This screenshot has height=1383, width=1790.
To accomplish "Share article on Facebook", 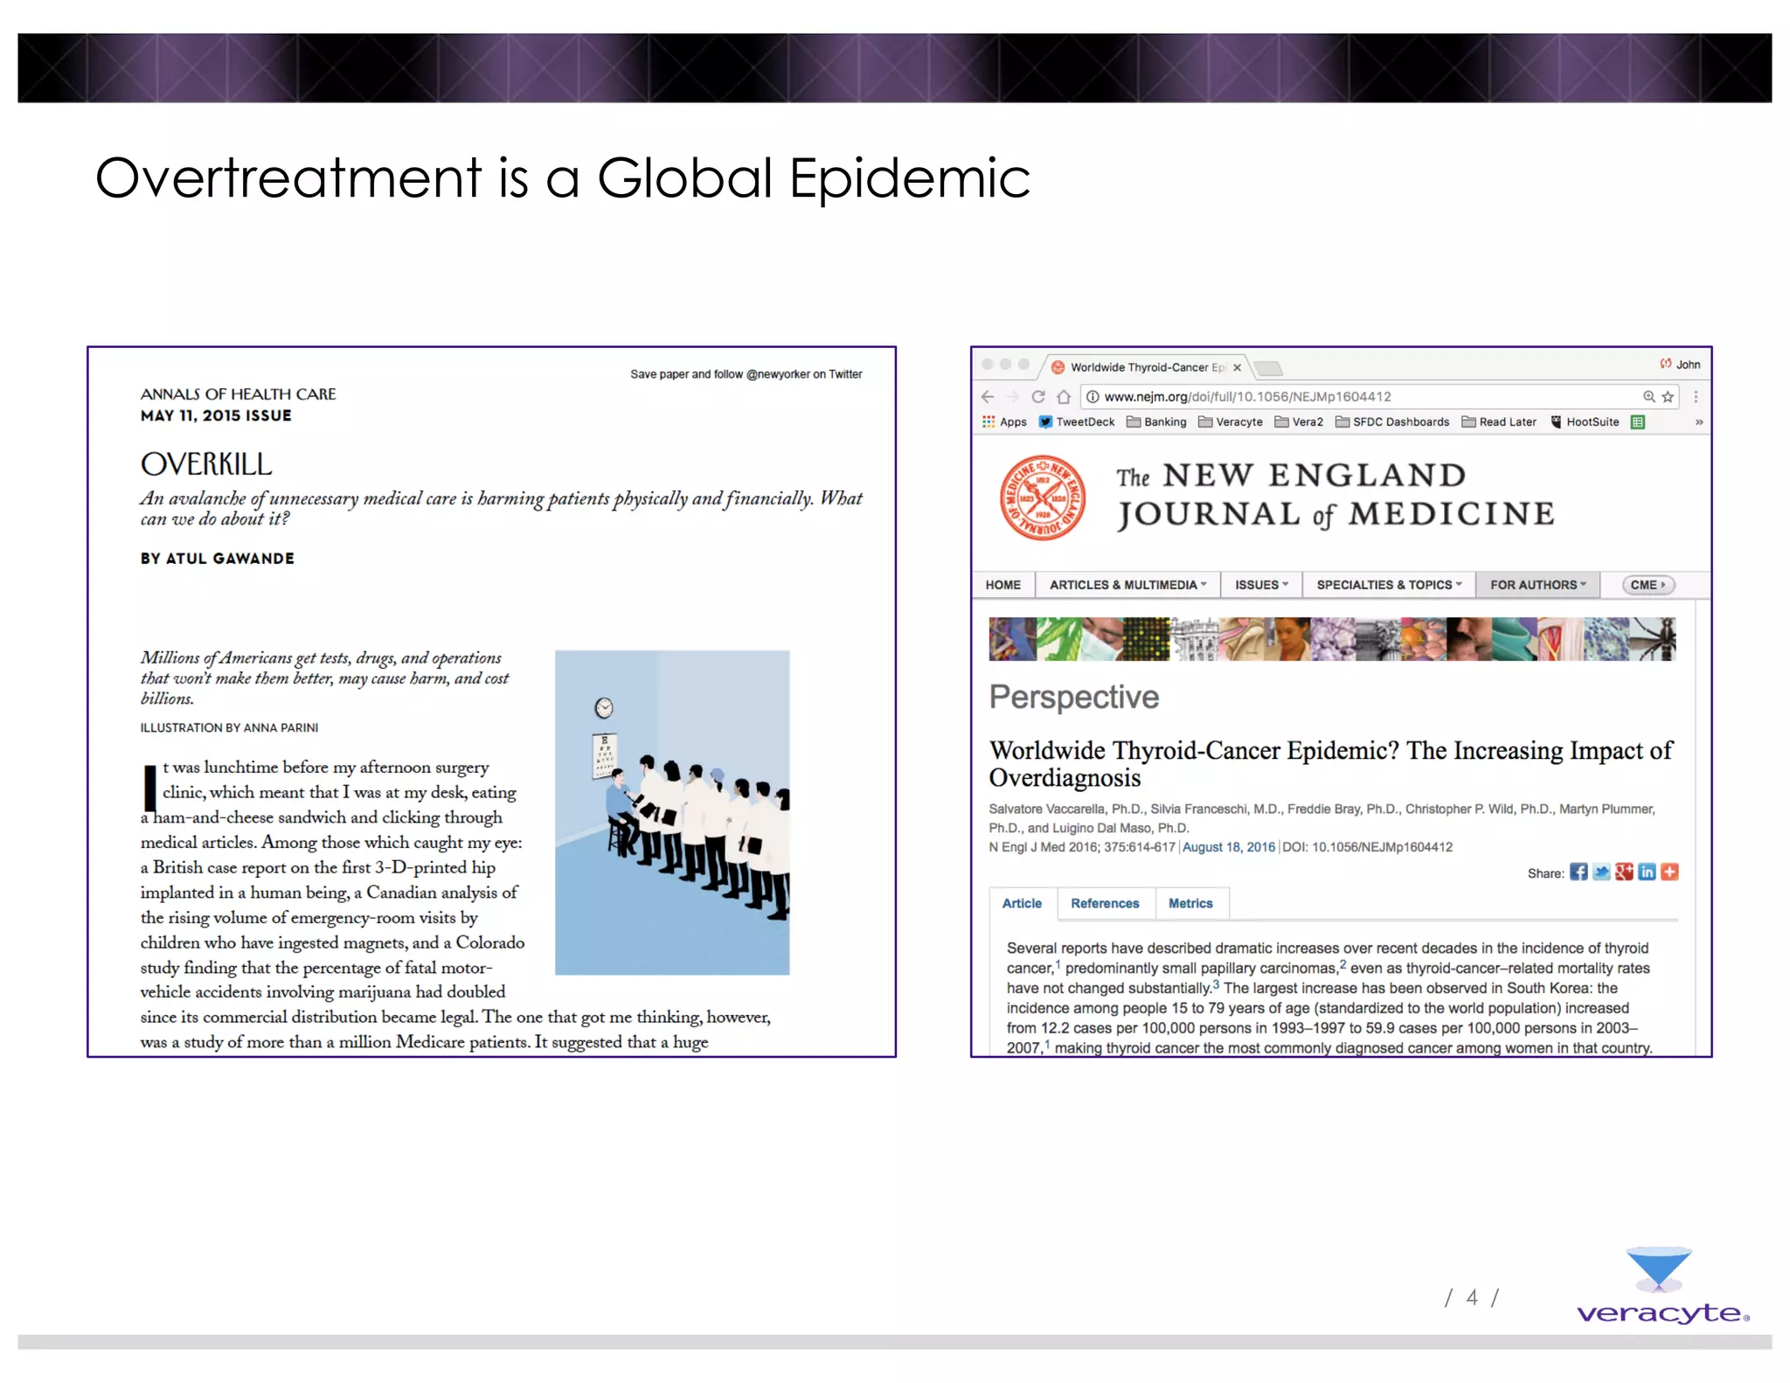I will coord(1578,872).
